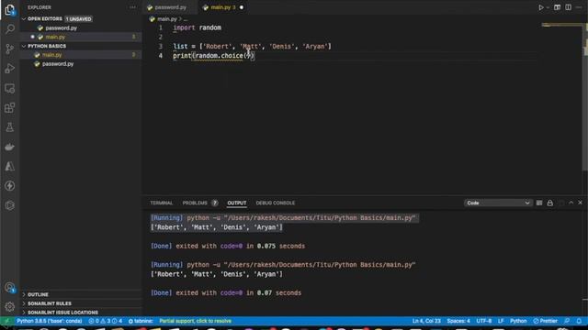This screenshot has height=330, width=588.
Task: Click 'Partial support, click to resolve' message
Action: pos(195,321)
